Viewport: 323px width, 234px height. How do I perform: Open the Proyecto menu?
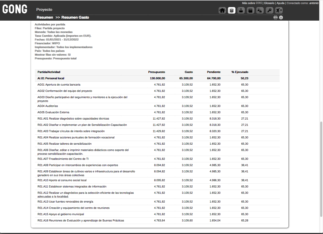44,10
